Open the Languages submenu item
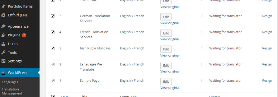Screen dimensions: 278x97 click(10, 82)
